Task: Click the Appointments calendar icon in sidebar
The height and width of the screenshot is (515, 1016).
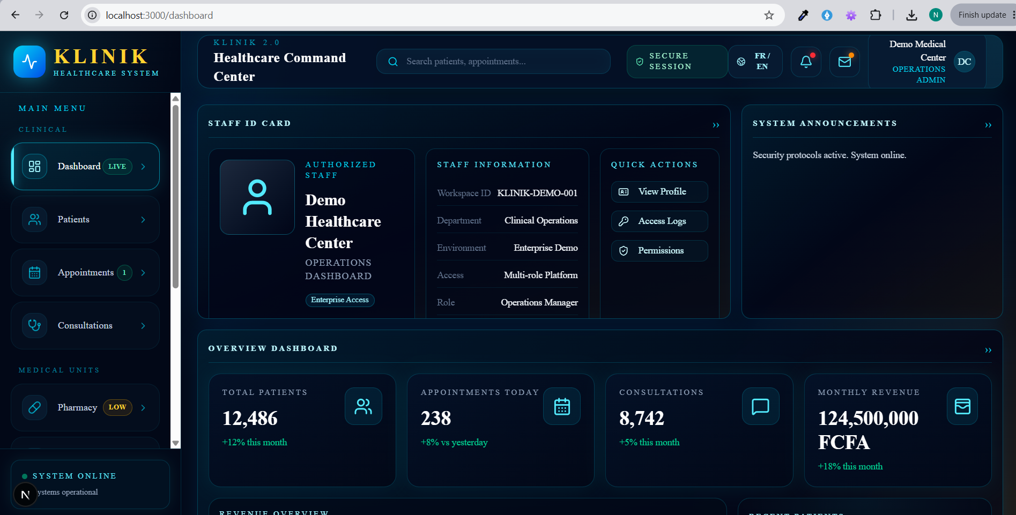Action: coord(35,272)
